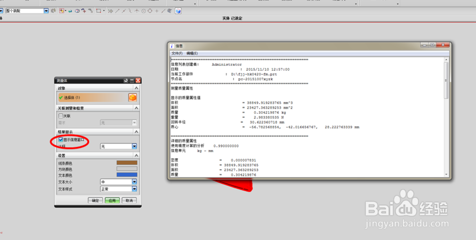The height and width of the screenshot is (240, 476).
Task: Click the greyed step-shaped icon in selection toolbar
Action: click(90, 11)
